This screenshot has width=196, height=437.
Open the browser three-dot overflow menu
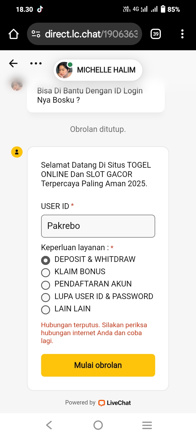[182, 34]
